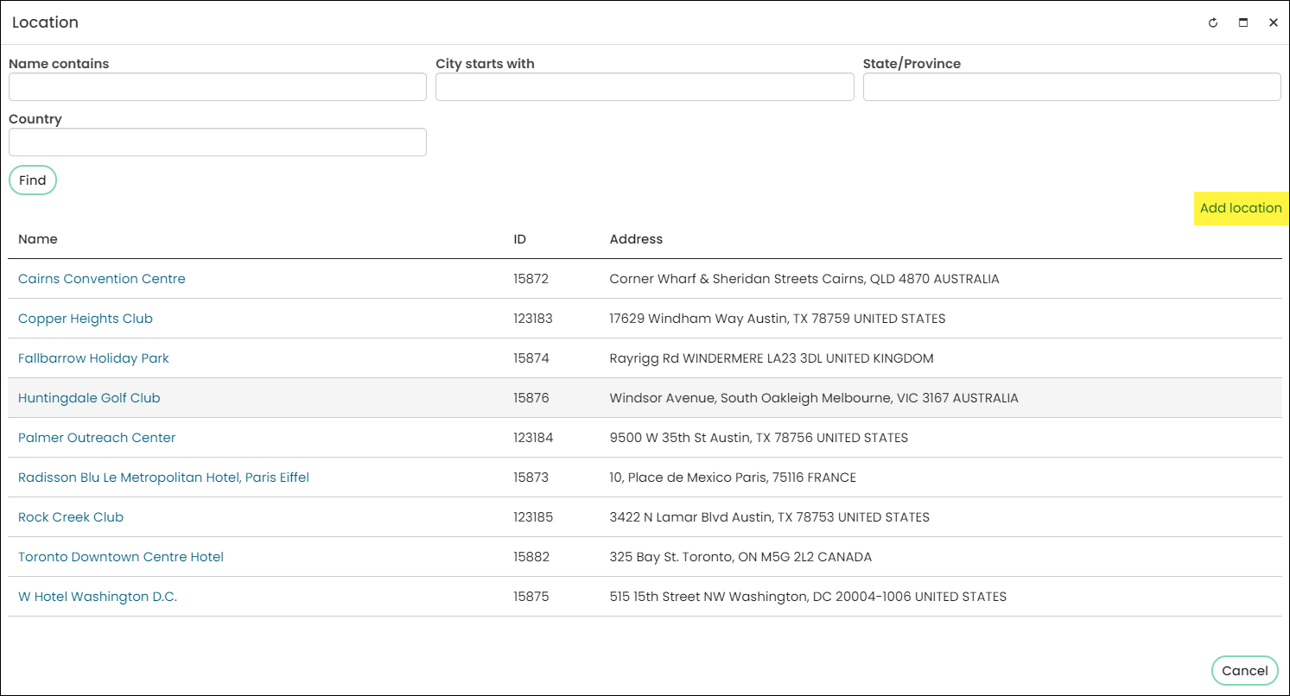Click the Windsor Avenue, South Oakleigh address
The width and height of the screenshot is (1290, 696).
point(814,398)
